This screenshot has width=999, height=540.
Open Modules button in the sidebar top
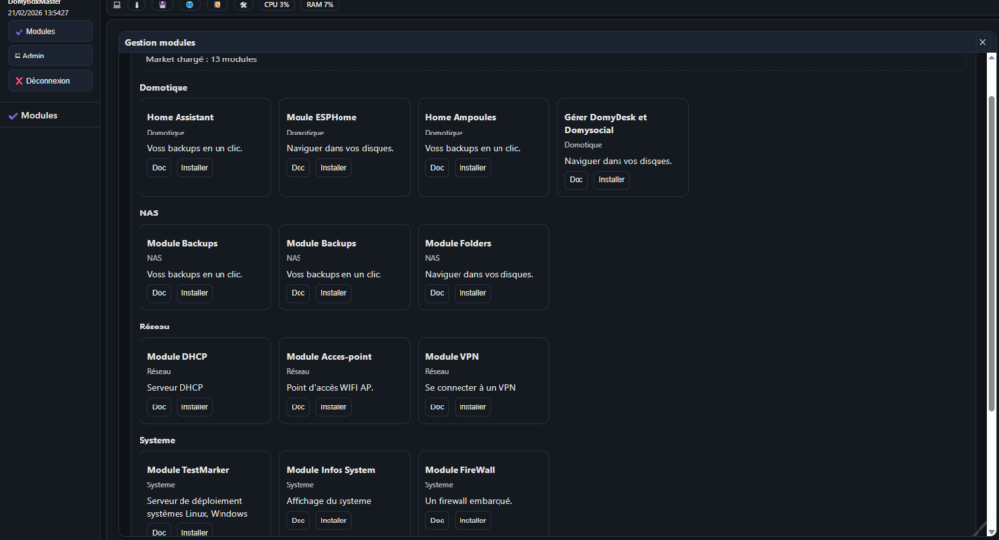click(50, 32)
